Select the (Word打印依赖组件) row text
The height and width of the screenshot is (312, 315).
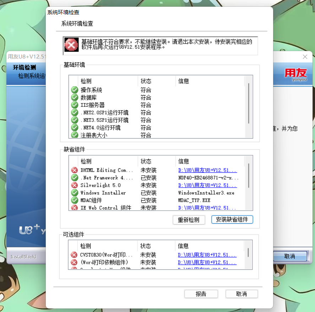[x=104, y=262]
